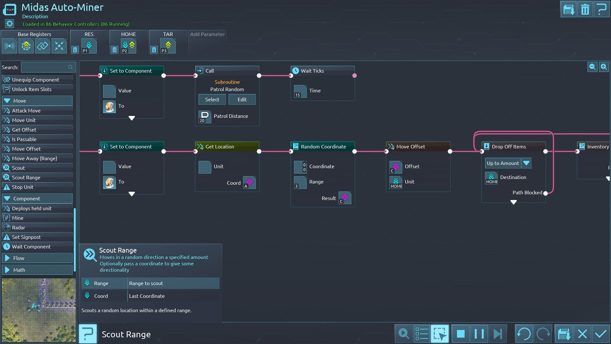Image resolution: width=611 pixels, height=344 pixels.
Task: Click the trash icon in top toolbar
Action: click(585, 10)
